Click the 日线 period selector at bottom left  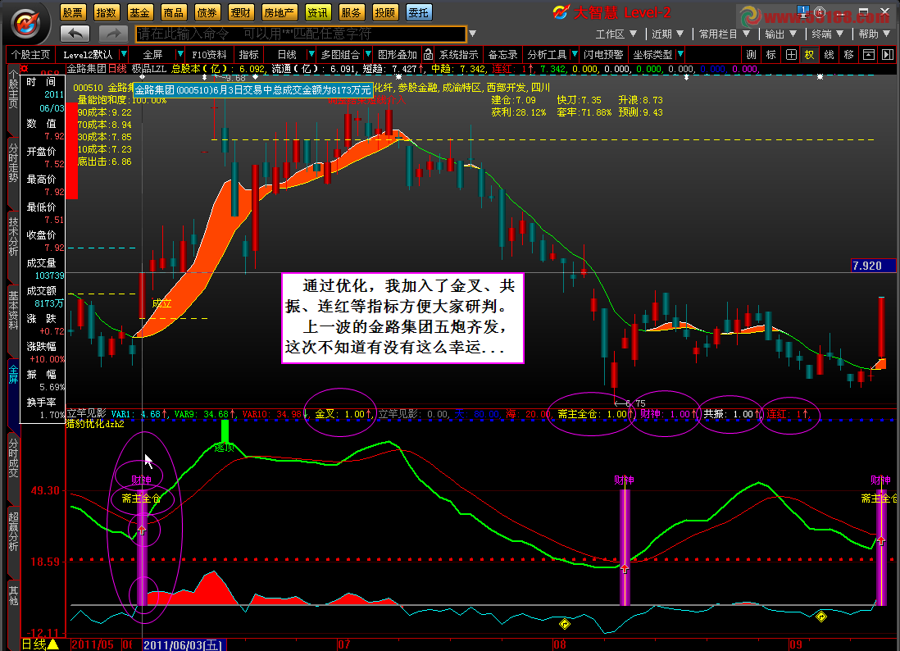click(x=39, y=644)
